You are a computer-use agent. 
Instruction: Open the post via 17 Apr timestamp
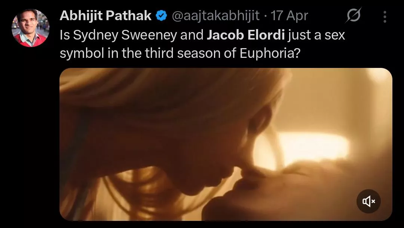(289, 16)
